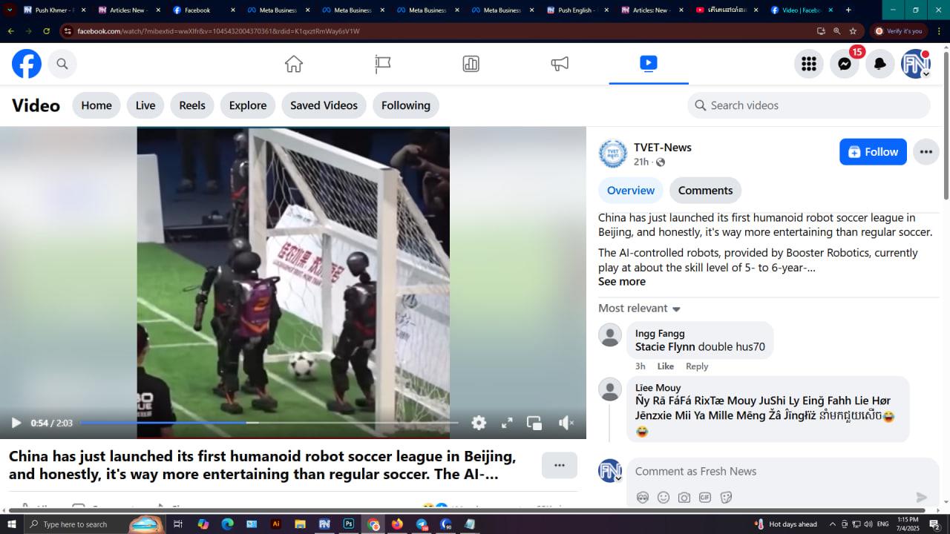Unmute the video volume
The height and width of the screenshot is (534, 950).
(566, 423)
